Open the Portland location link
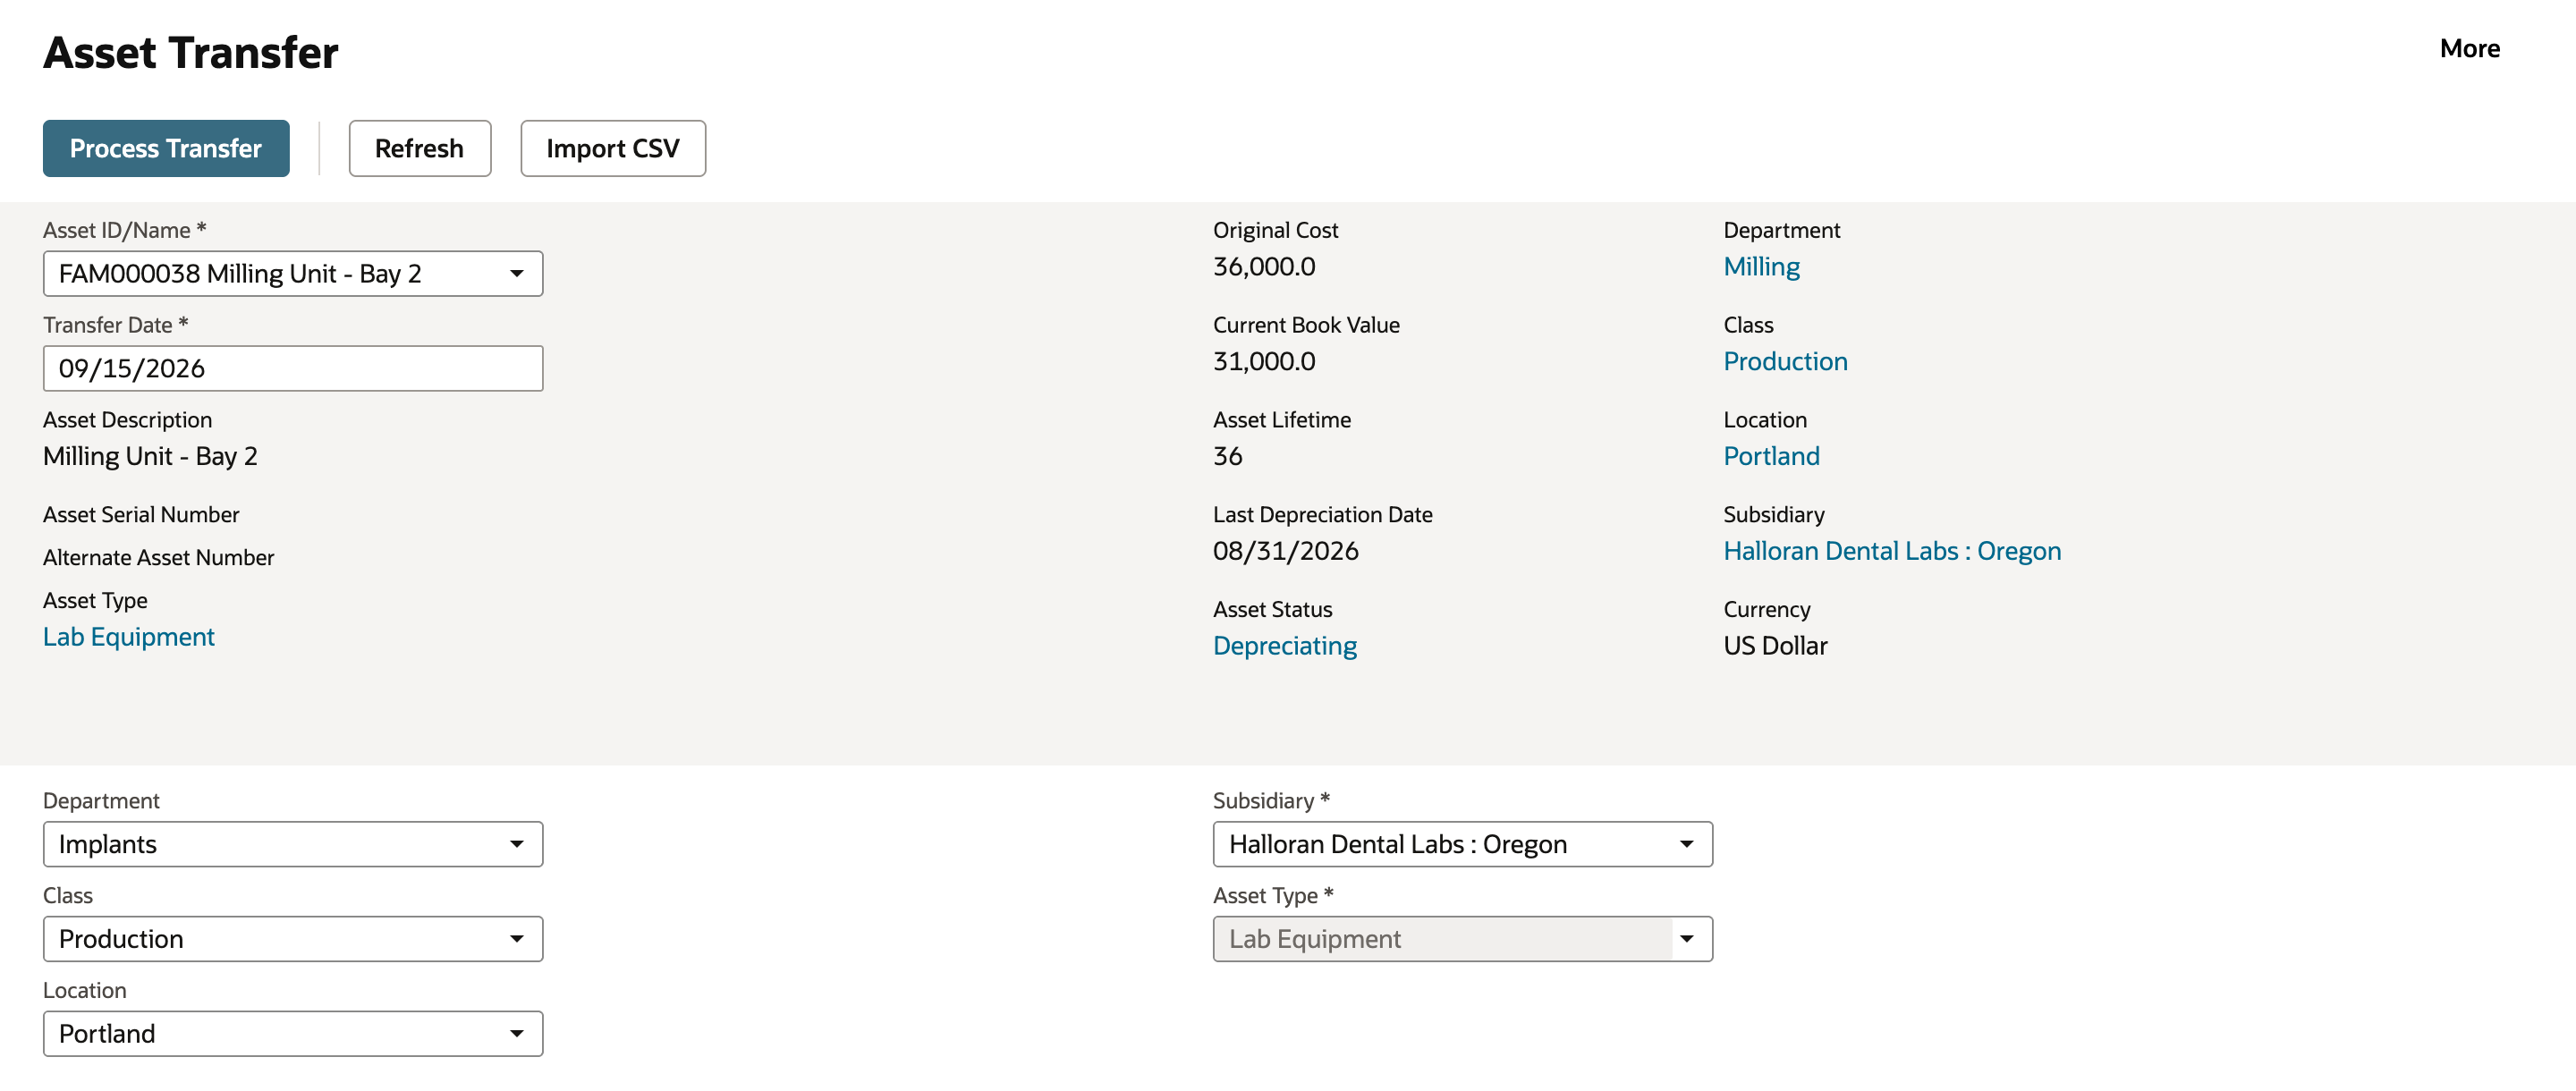The height and width of the screenshot is (1091, 2576). click(x=1771, y=456)
